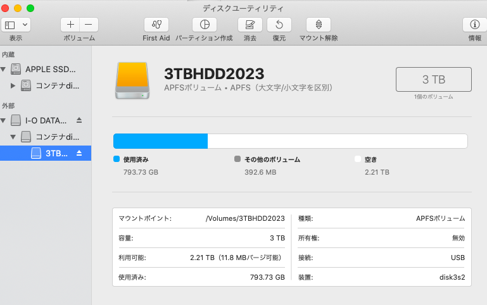The width and height of the screenshot is (487, 305).
Task: Click the USB connection value
Action: point(458,258)
